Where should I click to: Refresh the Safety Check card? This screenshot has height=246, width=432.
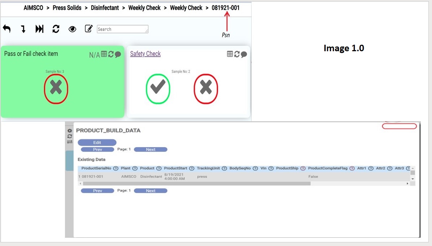[x=237, y=54]
